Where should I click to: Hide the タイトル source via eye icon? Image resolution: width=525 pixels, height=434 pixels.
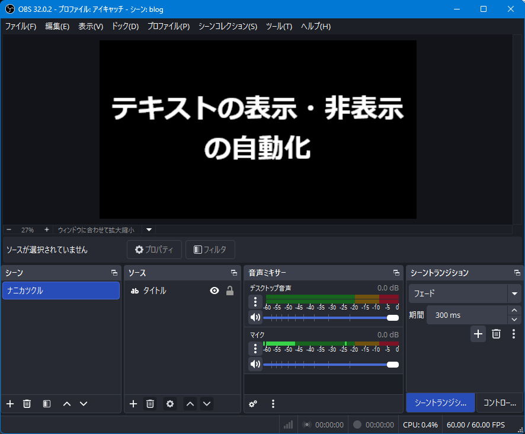pyautogui.click(x=215, y=291)
